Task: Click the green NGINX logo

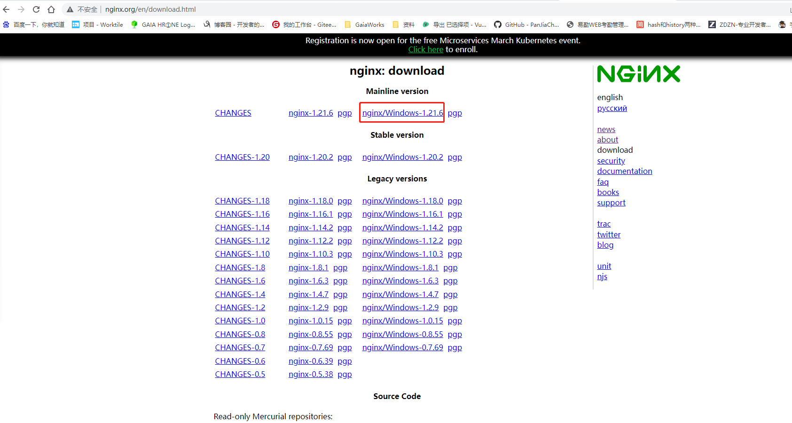Action: click(x=638, y=74)
